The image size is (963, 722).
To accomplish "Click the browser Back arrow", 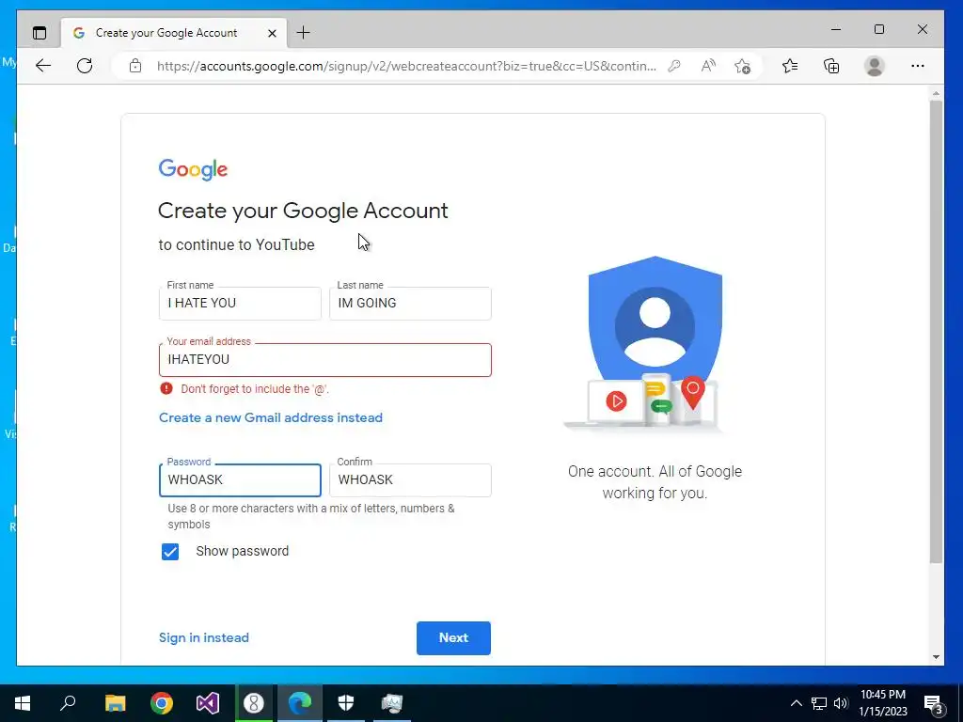I will 43,66.
